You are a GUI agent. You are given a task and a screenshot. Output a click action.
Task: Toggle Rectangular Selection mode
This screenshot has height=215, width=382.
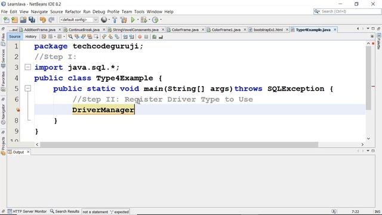(x=96, y=37)
